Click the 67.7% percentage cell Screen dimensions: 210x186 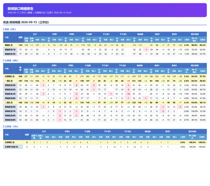pyautogui.click(x=202, y=54)
